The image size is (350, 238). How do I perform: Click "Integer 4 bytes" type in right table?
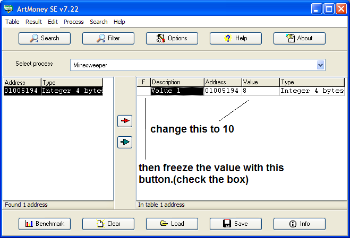point(312,91)
